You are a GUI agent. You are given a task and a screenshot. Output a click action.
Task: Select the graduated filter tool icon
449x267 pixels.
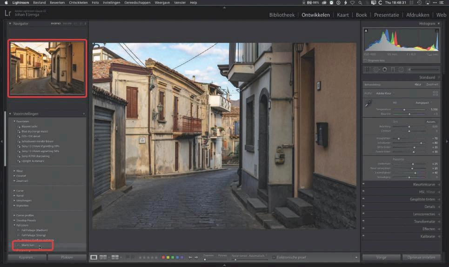coord(393,69)
